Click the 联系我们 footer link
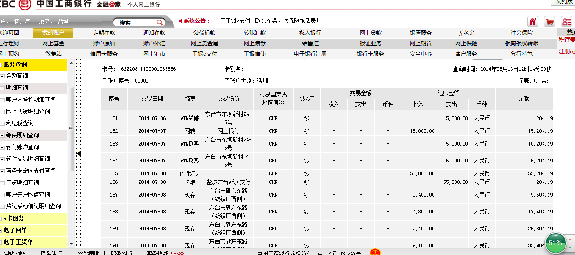Viewport: 575px width, 255px height. point(51,253)
